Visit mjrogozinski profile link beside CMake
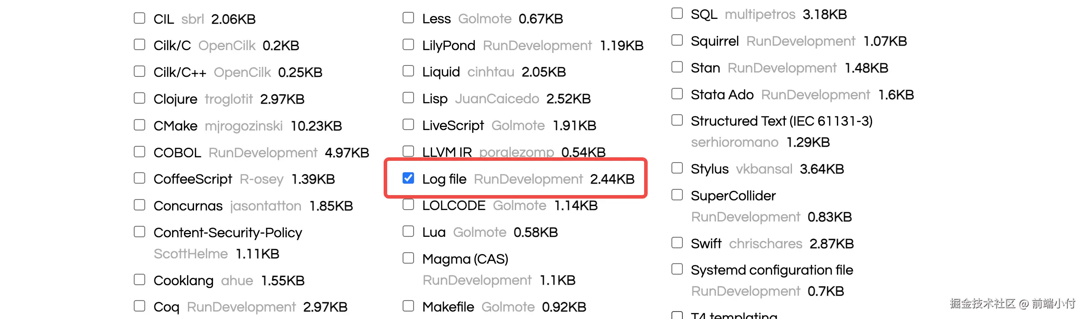The image size is (1085, 319). [x=244, y=126]
